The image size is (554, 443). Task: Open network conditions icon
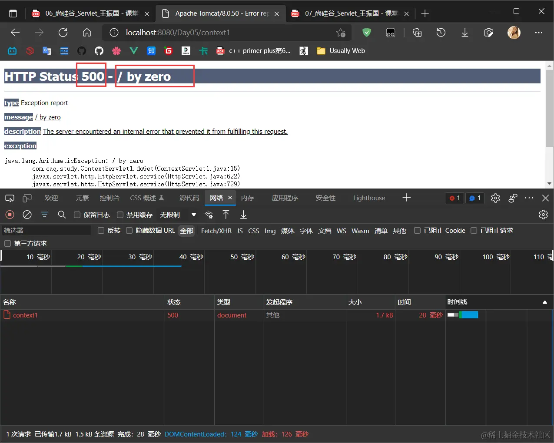pyautogui.click(x=209, y=215)
